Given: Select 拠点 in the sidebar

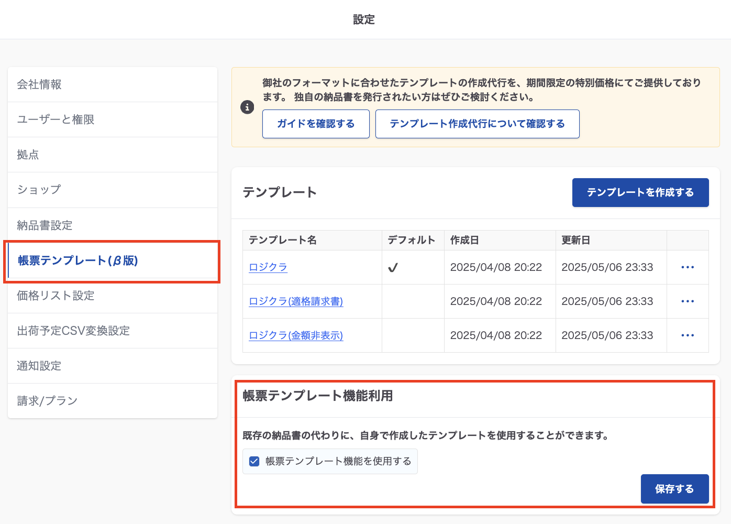Looking at the screenshot, I should pos(28,155).
